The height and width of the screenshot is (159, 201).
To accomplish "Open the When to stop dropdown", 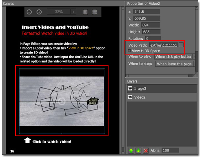I will (x=175, y=64).
